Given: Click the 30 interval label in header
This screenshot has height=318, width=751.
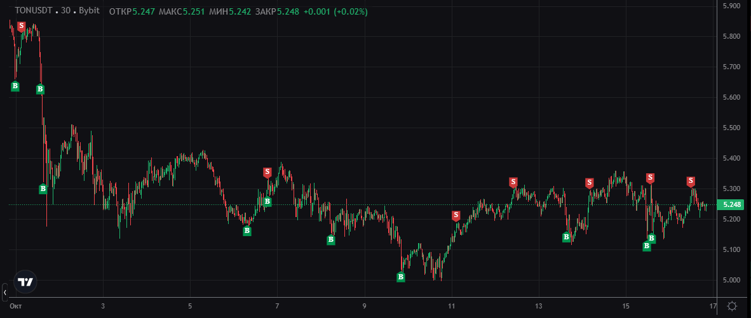Looking at the screenshot, I should 65,11.
